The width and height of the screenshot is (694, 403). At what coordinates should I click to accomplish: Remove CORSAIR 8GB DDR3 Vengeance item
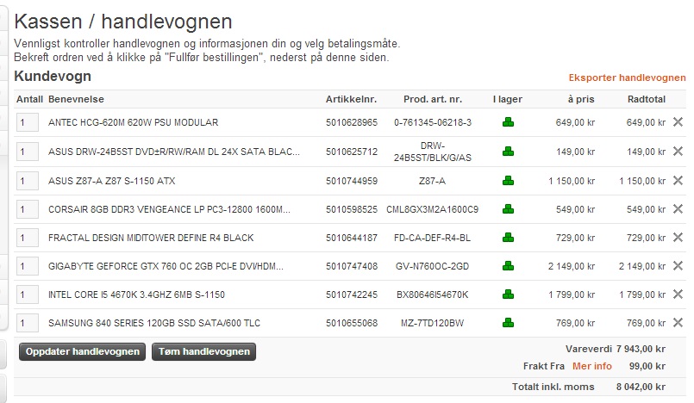(x=678, y=209)
